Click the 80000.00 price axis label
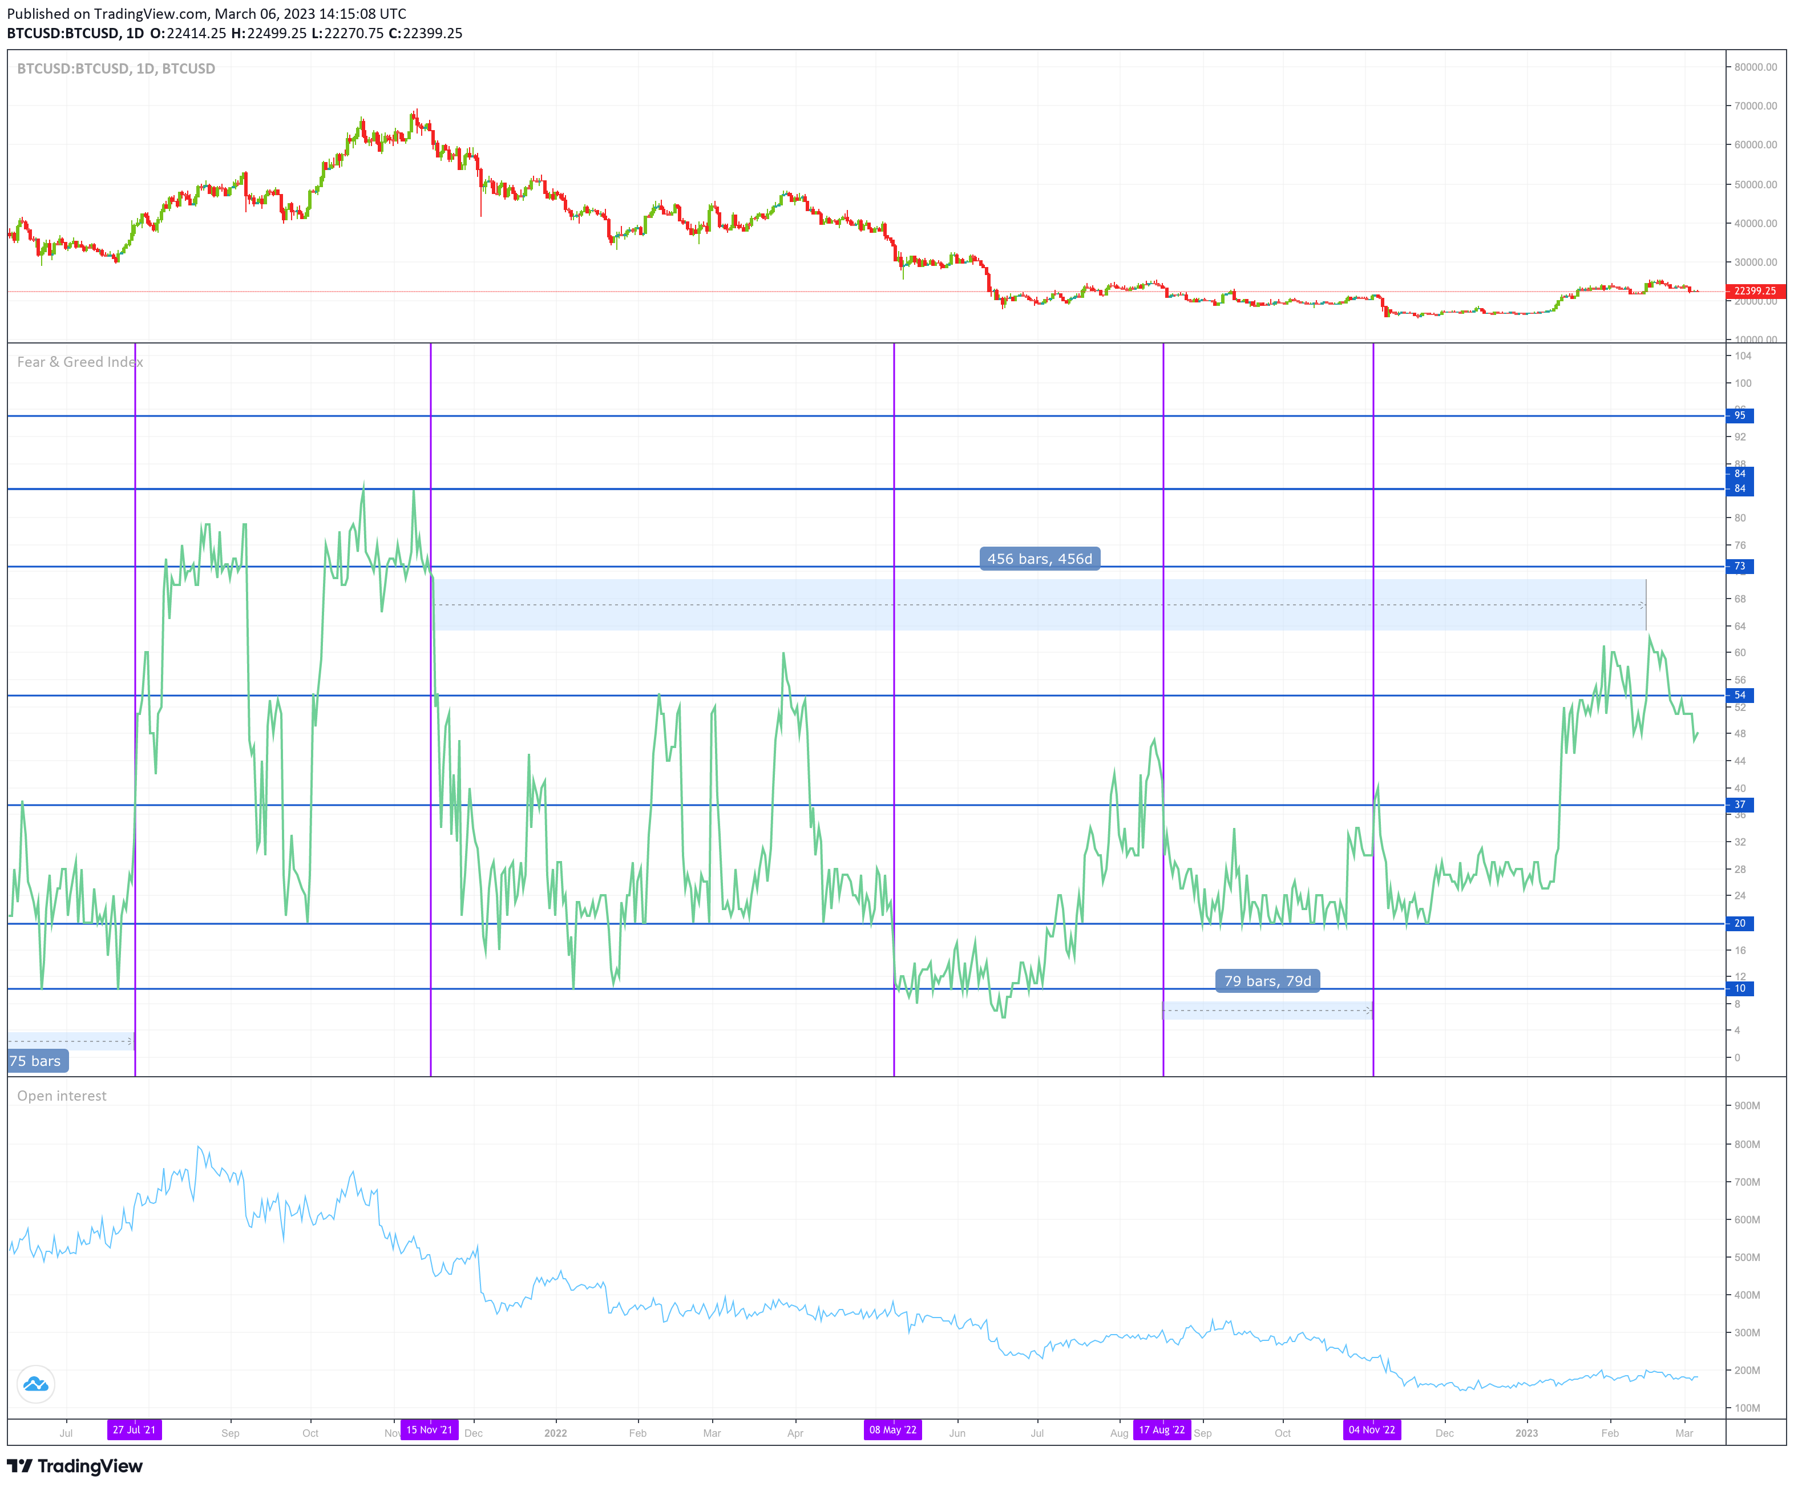The height and width of the screenshot is (1487, 1794). 1756,67
